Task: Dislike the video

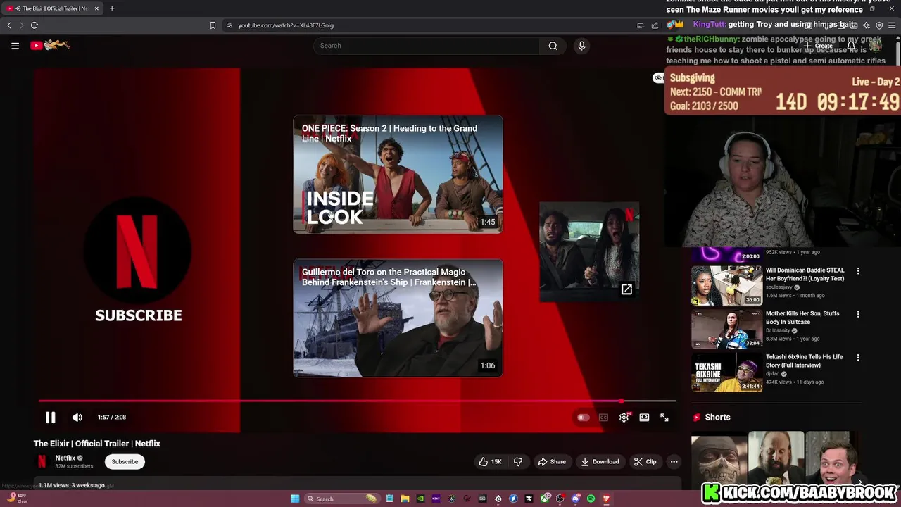Action: click(x=518, y=462)
